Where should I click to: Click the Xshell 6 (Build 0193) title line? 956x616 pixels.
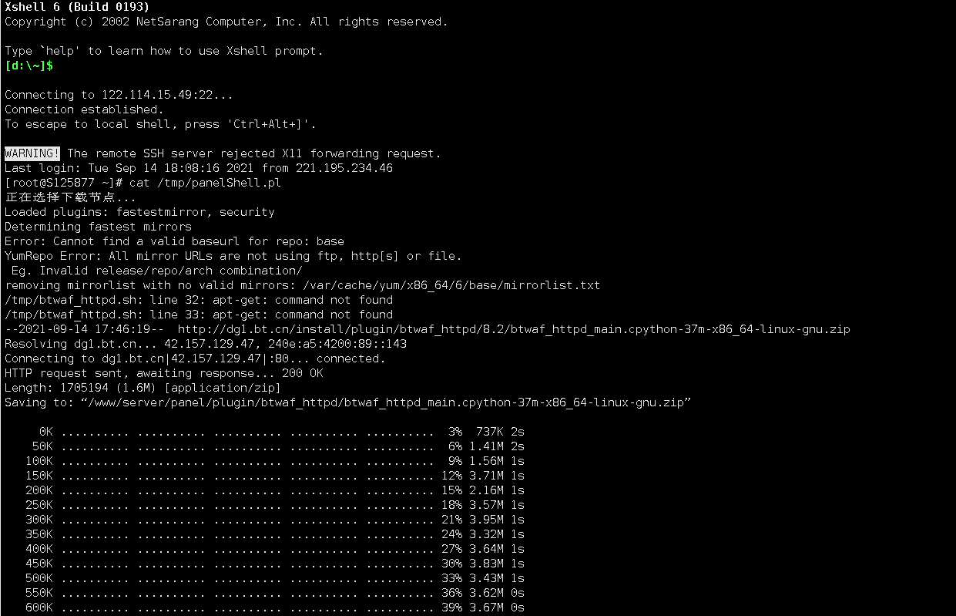(x=77, y=7)
